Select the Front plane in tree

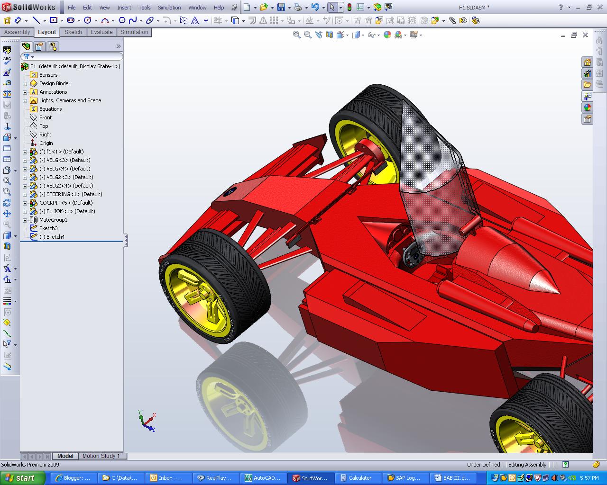(41, 117)
